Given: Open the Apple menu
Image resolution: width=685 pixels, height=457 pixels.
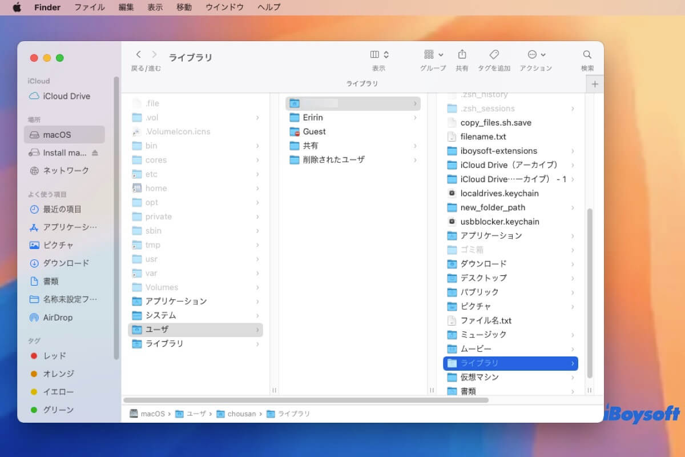Looking at the screenshot, I should pyautogui.click(x=17, y=7).
